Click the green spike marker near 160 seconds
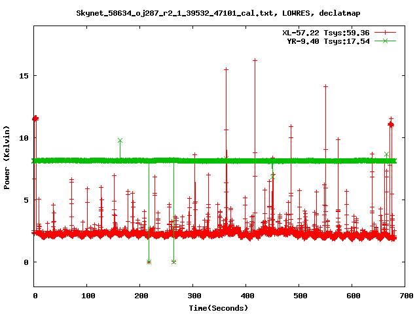The image size is (419, 314). 120,141
